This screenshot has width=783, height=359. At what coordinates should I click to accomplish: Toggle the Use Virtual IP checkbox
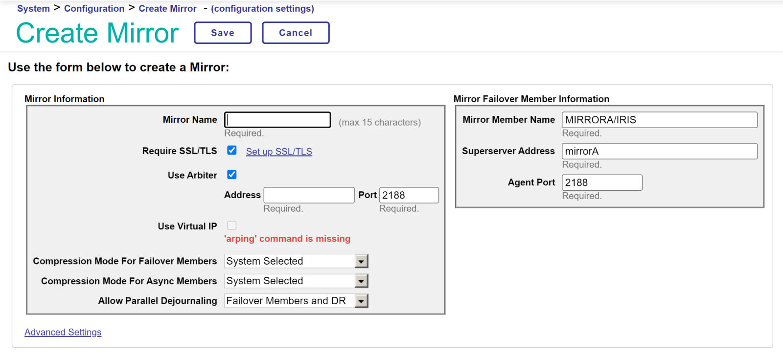pos(232,225)
